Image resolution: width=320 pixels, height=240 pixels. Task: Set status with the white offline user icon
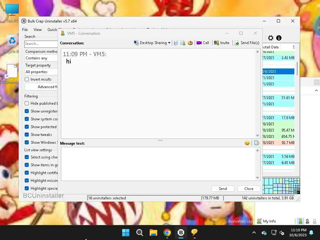click(314, 221)
